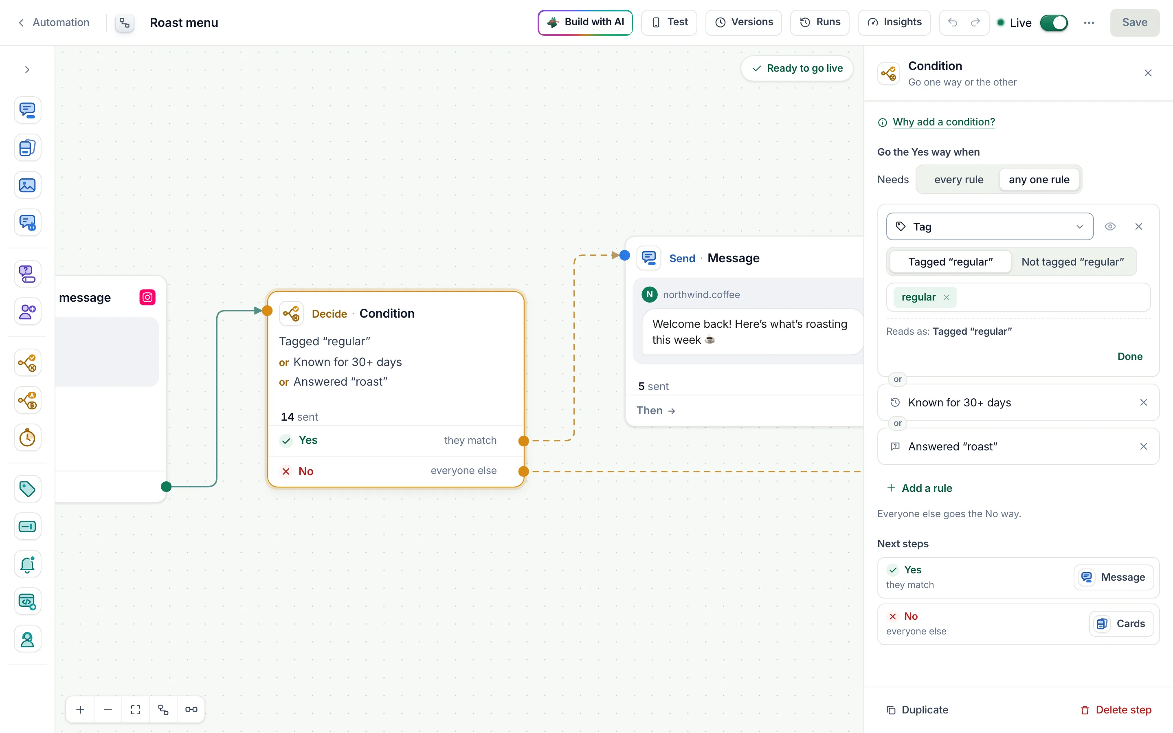
Task: Click the image block icon in sidebar
Action: tap(27, 185)
